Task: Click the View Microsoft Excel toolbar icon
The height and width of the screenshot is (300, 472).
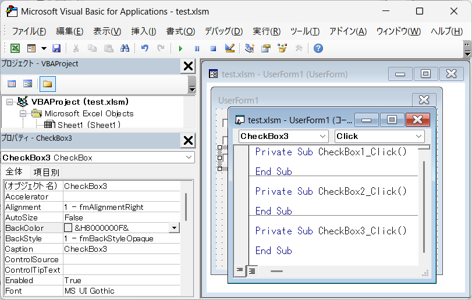Action: [15, 48]
